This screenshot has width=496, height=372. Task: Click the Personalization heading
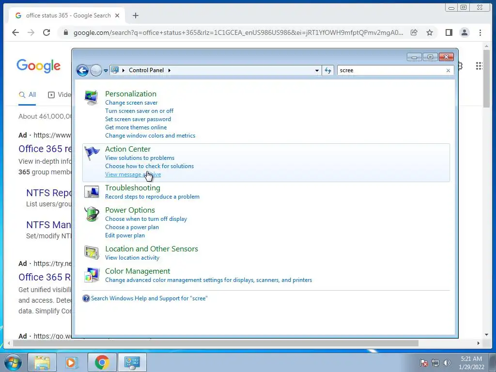coord(131,93)
